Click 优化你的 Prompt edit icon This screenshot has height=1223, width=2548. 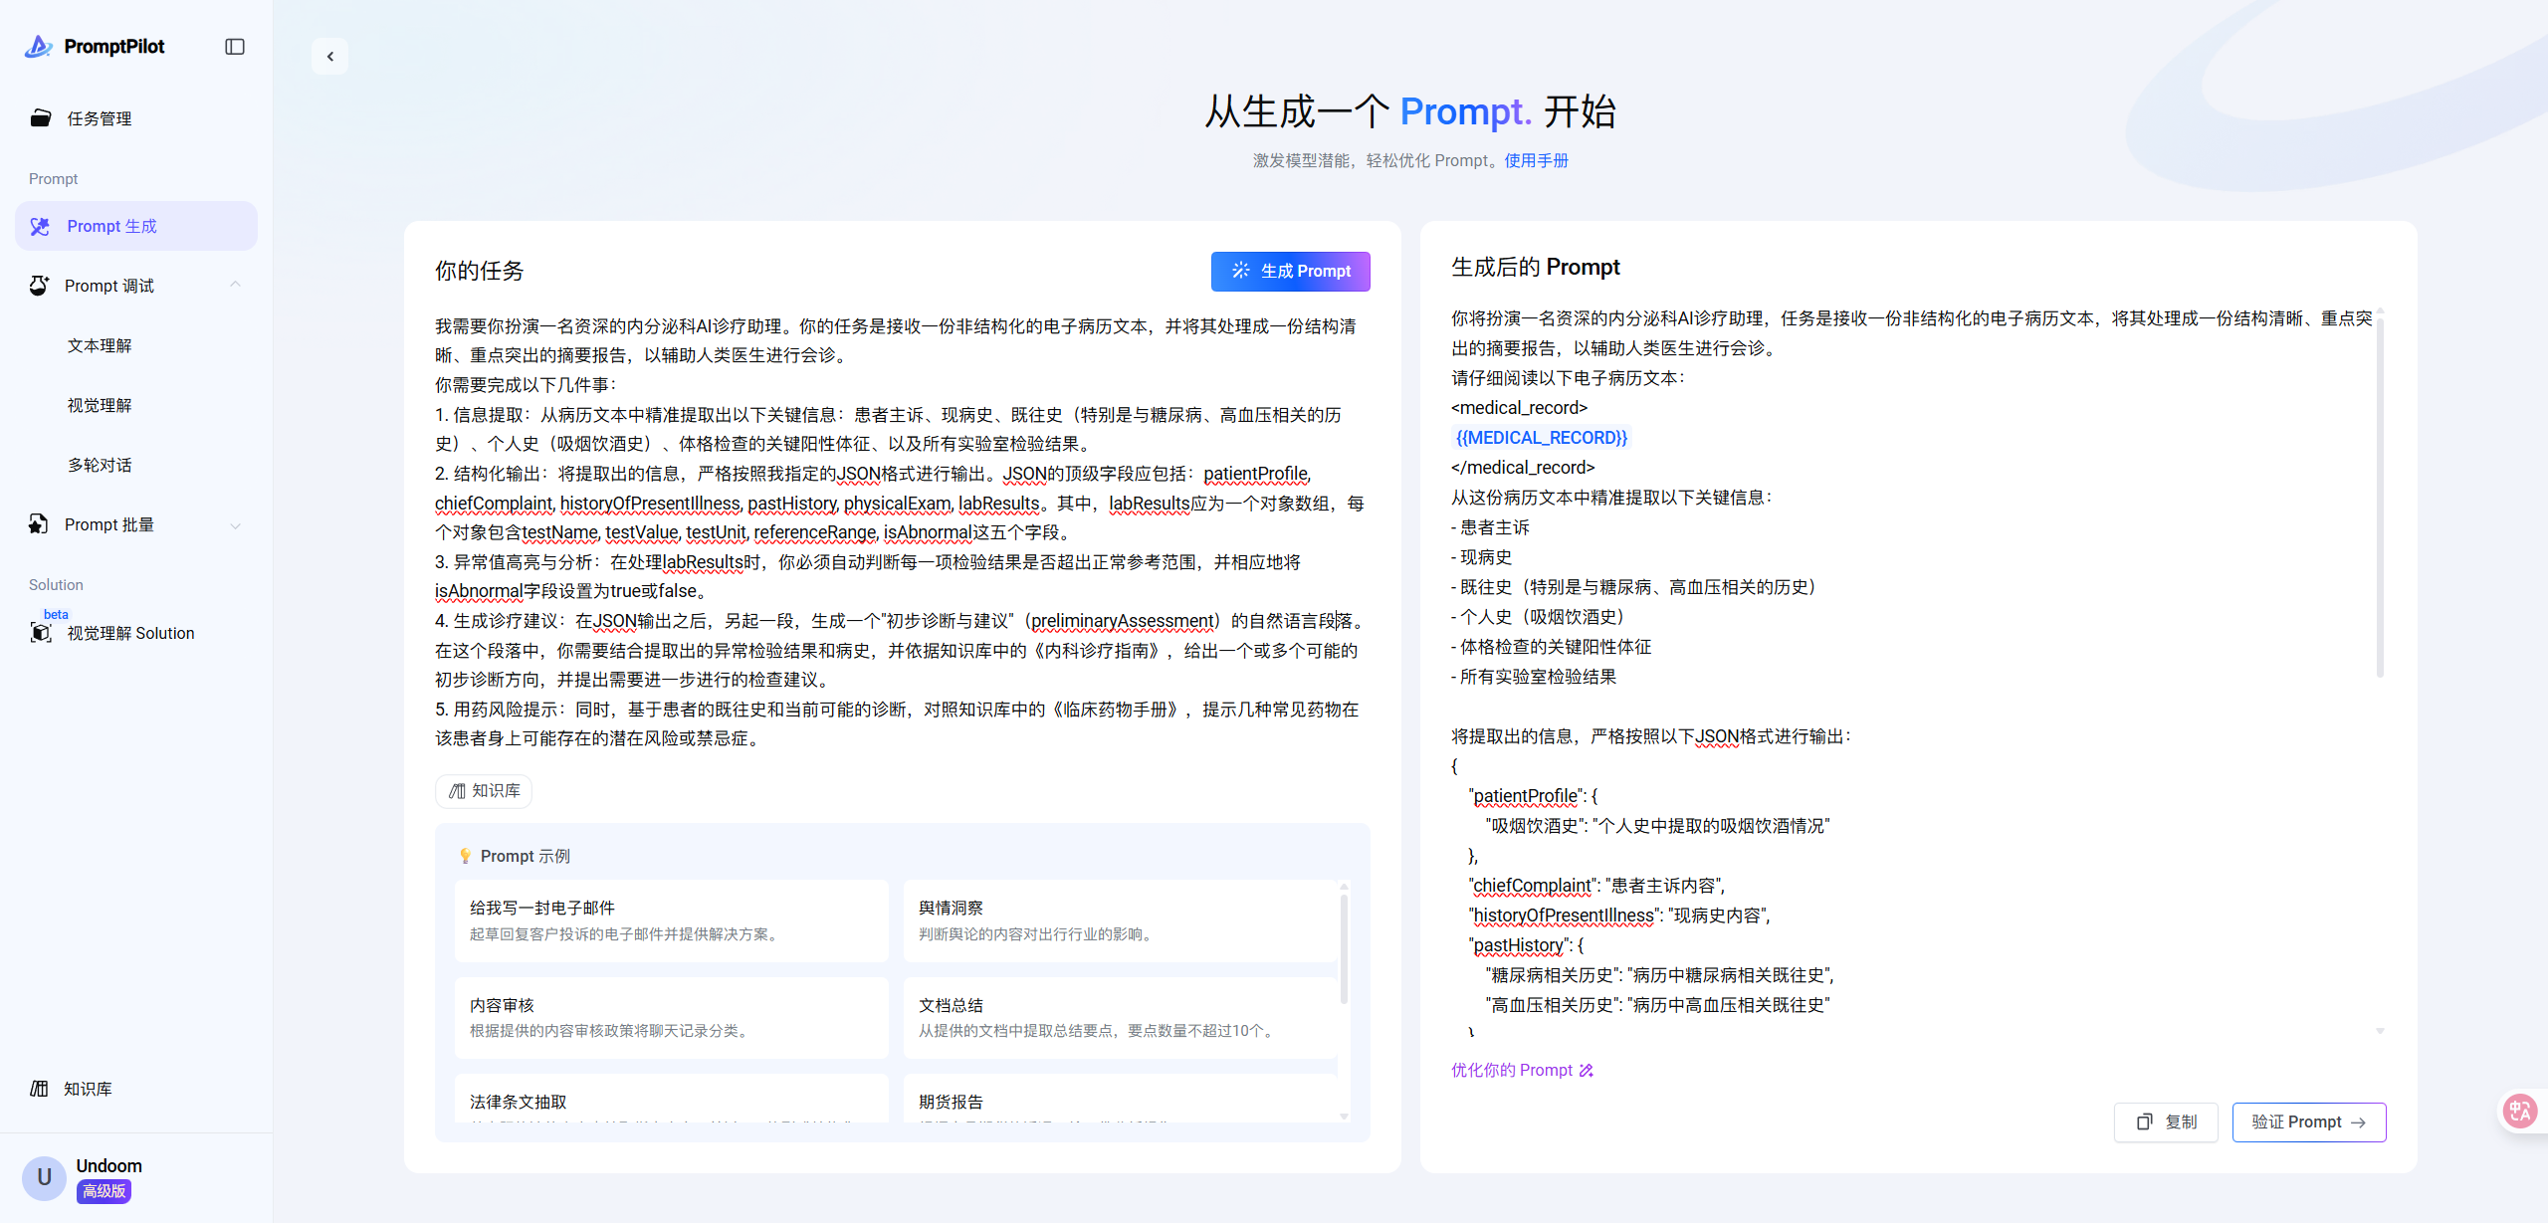[x=1587, y=1070]
